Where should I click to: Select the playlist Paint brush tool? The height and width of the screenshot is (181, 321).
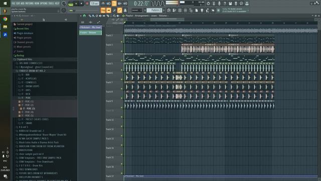[93, 16]
